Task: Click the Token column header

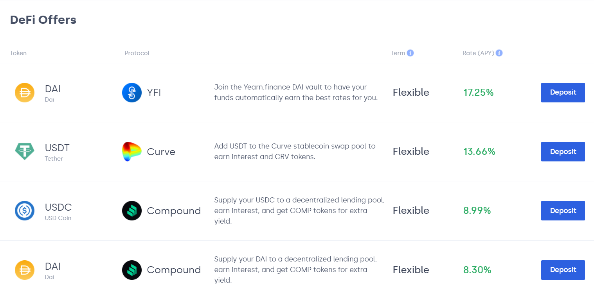Action: tap(18, 53)
